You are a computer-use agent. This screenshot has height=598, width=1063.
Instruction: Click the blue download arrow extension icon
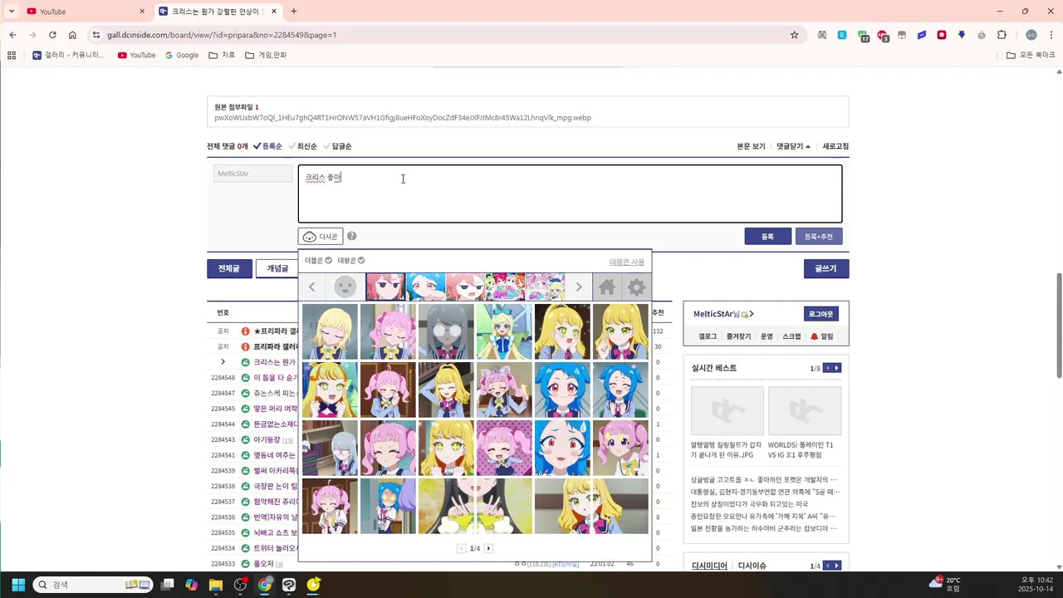pos(962,35)
